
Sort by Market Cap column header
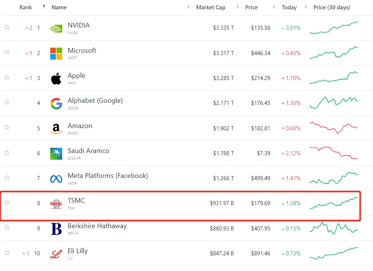(210, 7)
